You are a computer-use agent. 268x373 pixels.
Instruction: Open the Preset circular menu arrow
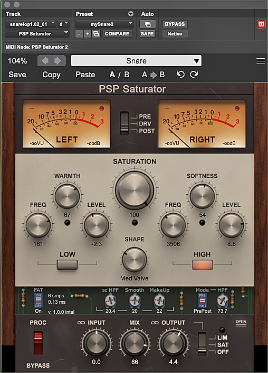[x=131, y=14]
